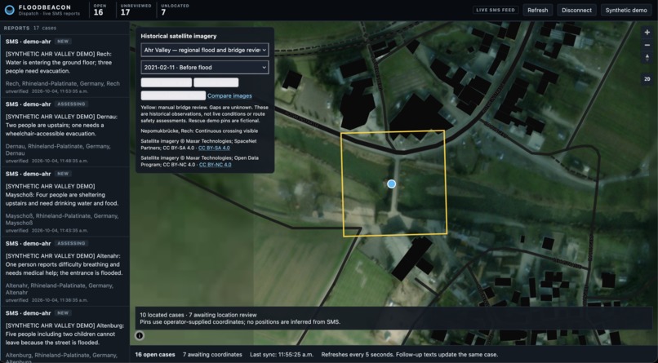Click the NEW badge on the Altenburg report
The height and width of the screenshot is (363, 658).
[63, 312]
